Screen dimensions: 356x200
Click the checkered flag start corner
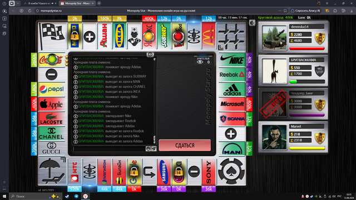point(52,36)
